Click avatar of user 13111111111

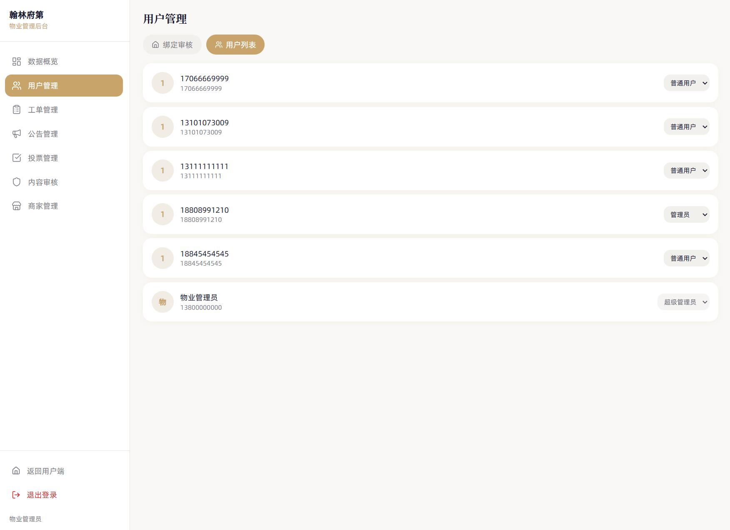tap(162, 170)
